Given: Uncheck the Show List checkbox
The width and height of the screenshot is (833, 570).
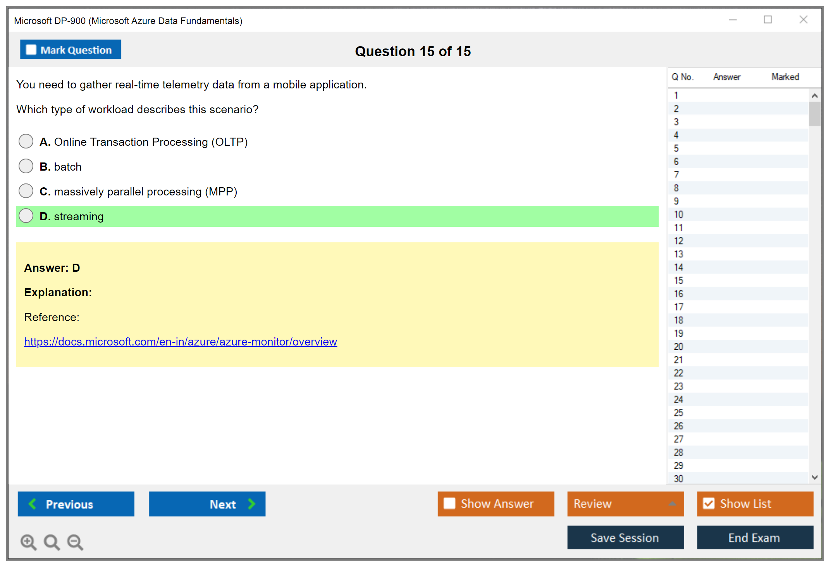Looking at the screenshot, I should pos(709,503).
